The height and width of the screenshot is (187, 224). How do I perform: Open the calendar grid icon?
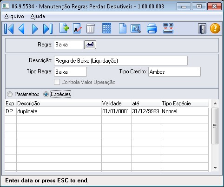click(x=106, y=28)
